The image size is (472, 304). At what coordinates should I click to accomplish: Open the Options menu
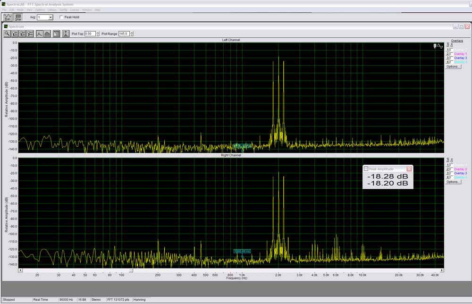click(x=40, y=10)
